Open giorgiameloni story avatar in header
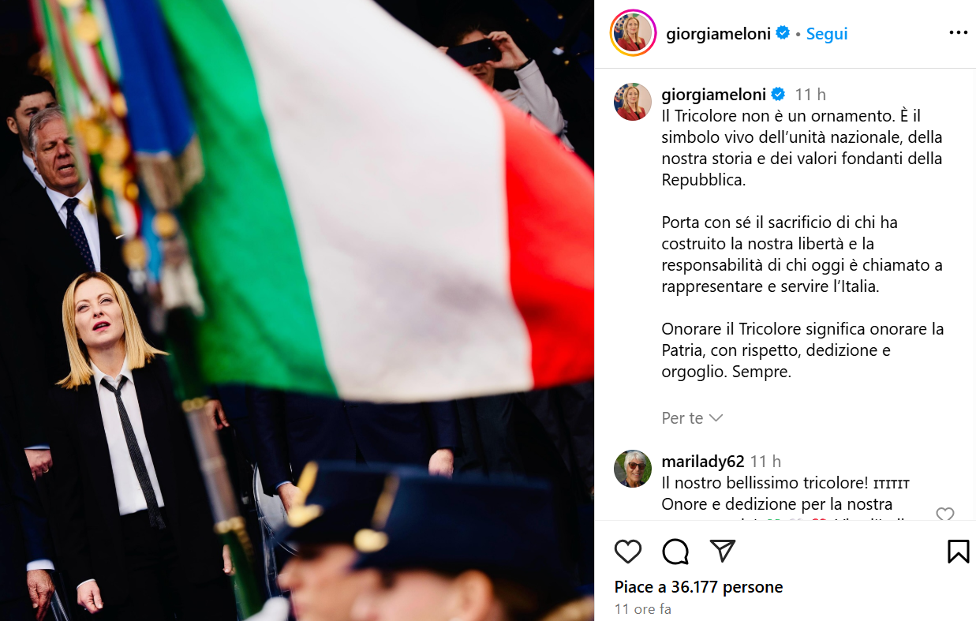976x621 pixels. coord(633,33)
